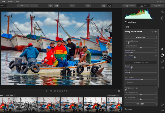Click Save New Look button
This screenshot has width=165, height=113.
coord(113,95)
